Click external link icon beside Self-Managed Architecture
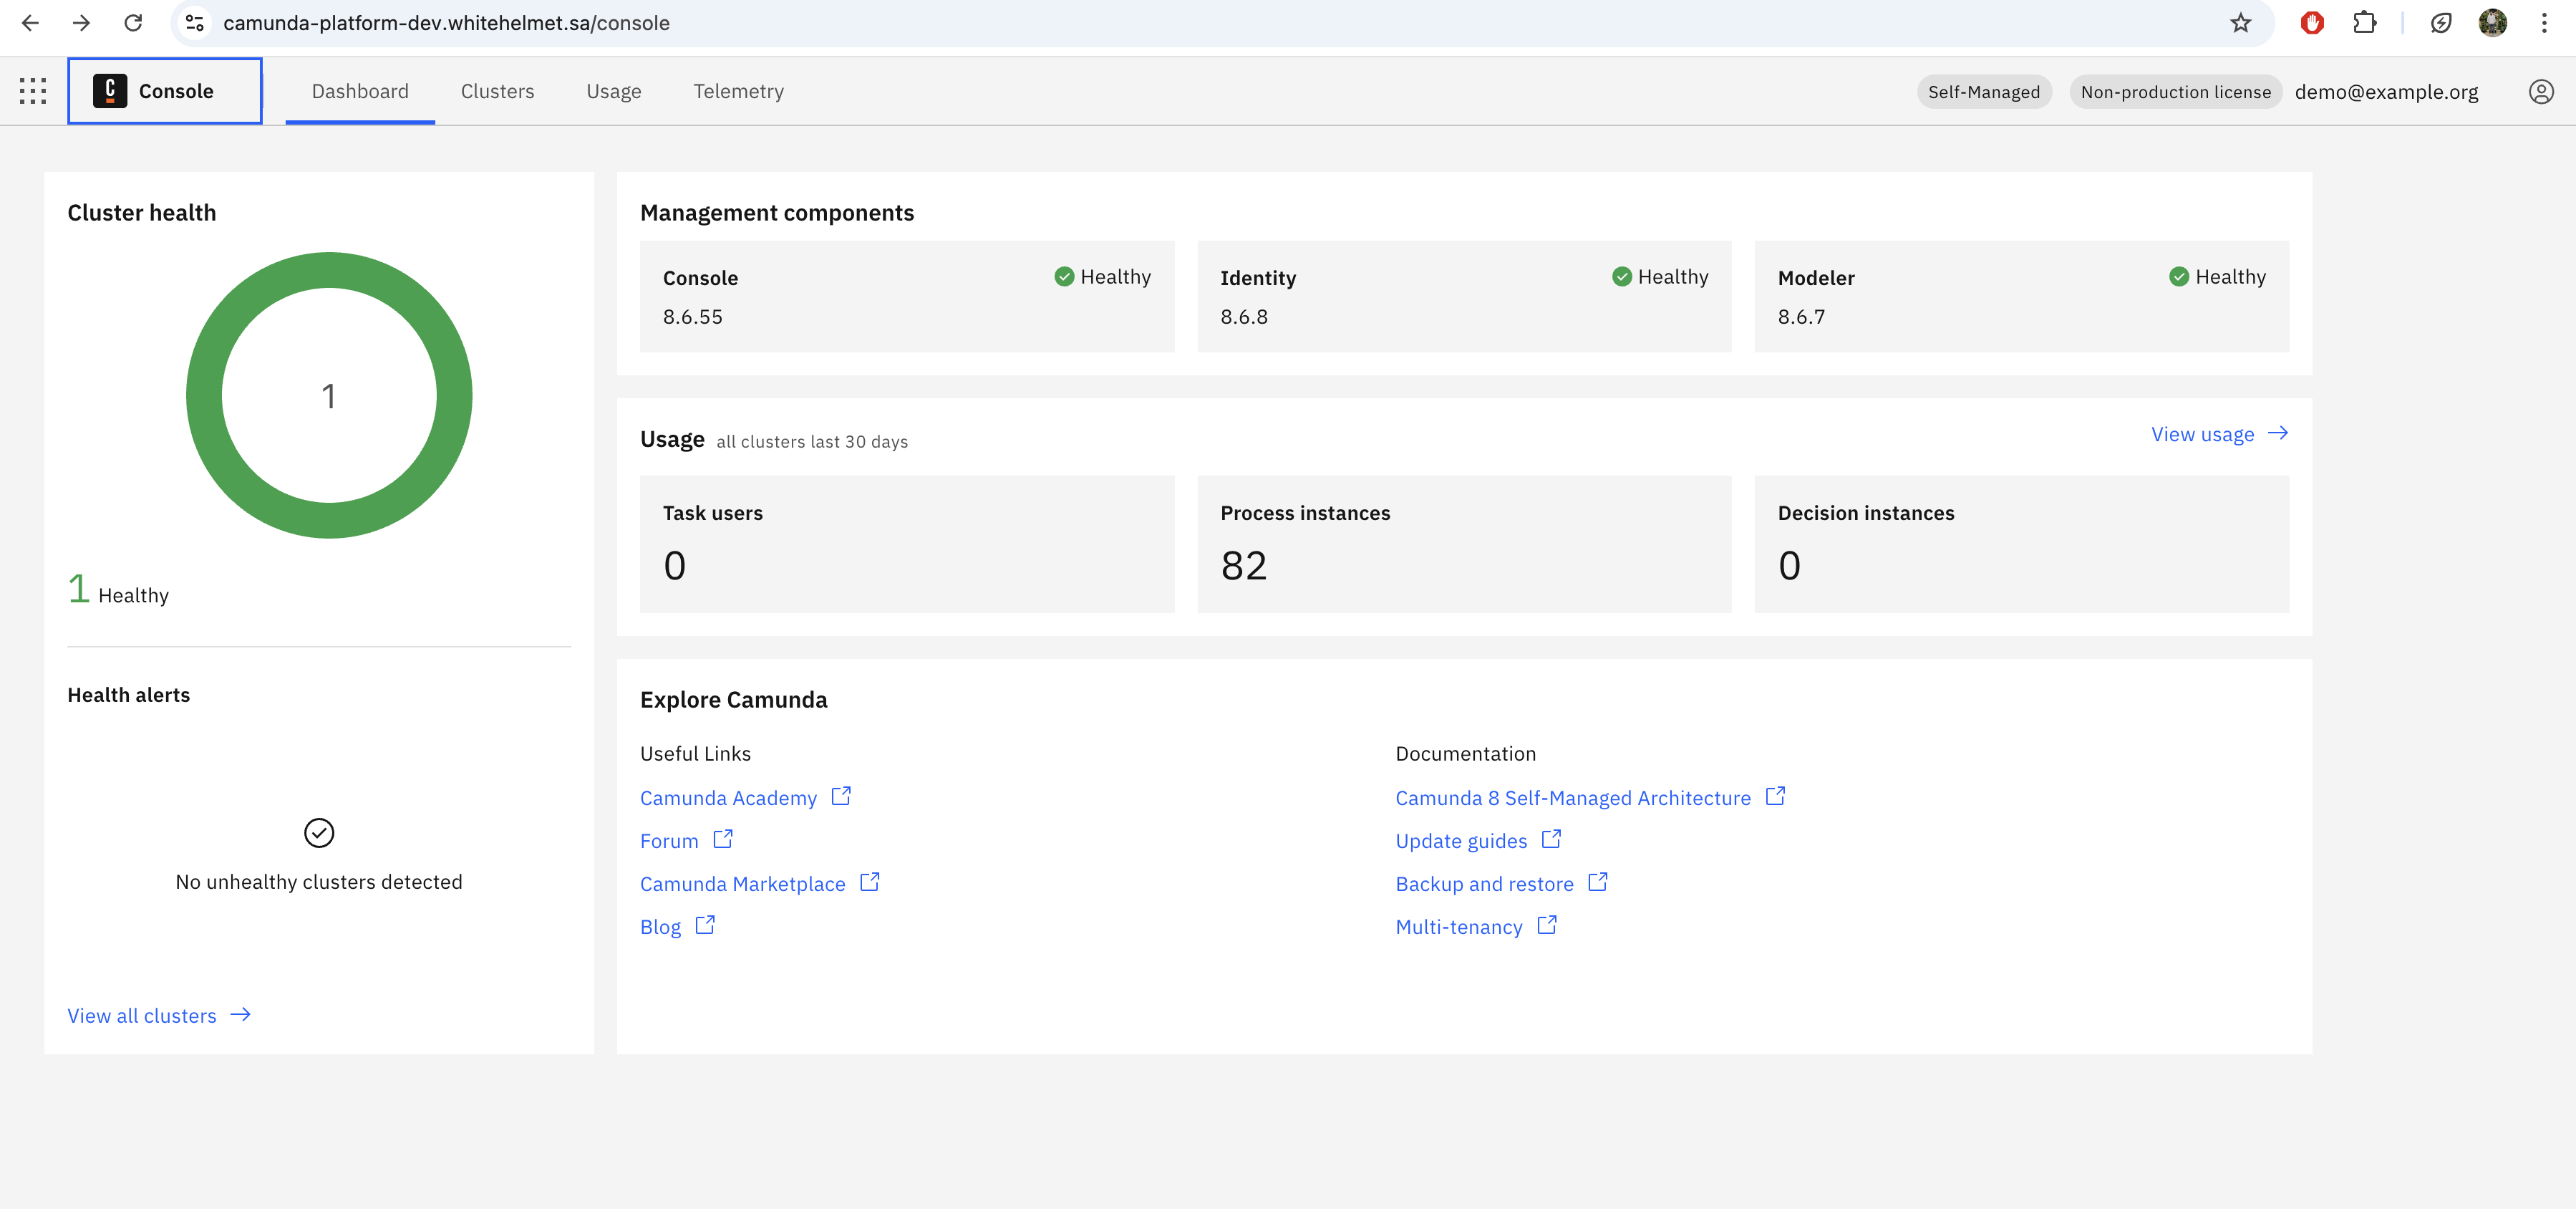 click(1775, 796)
